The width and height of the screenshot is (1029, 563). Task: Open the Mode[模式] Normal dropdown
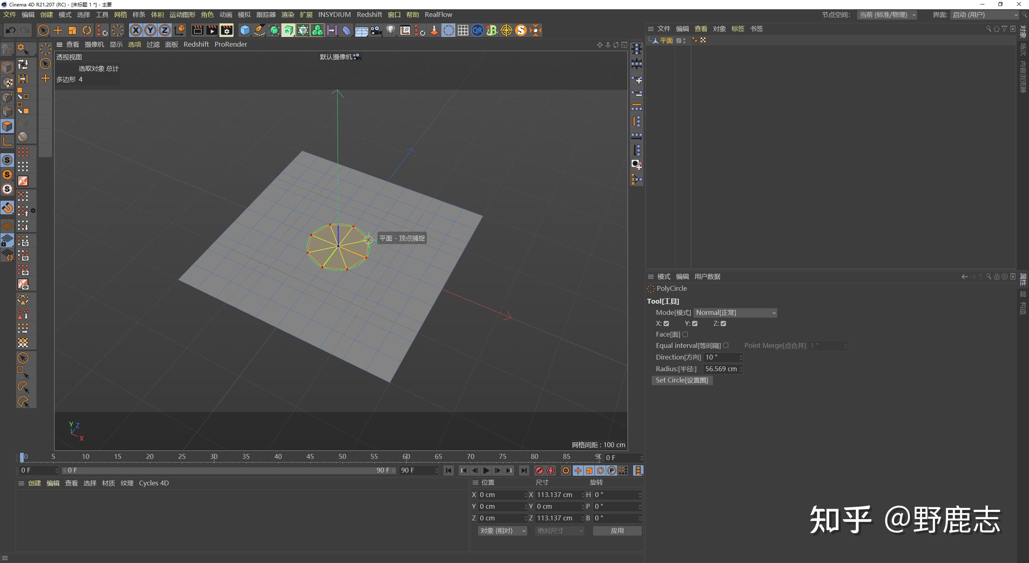click(735, 313)
